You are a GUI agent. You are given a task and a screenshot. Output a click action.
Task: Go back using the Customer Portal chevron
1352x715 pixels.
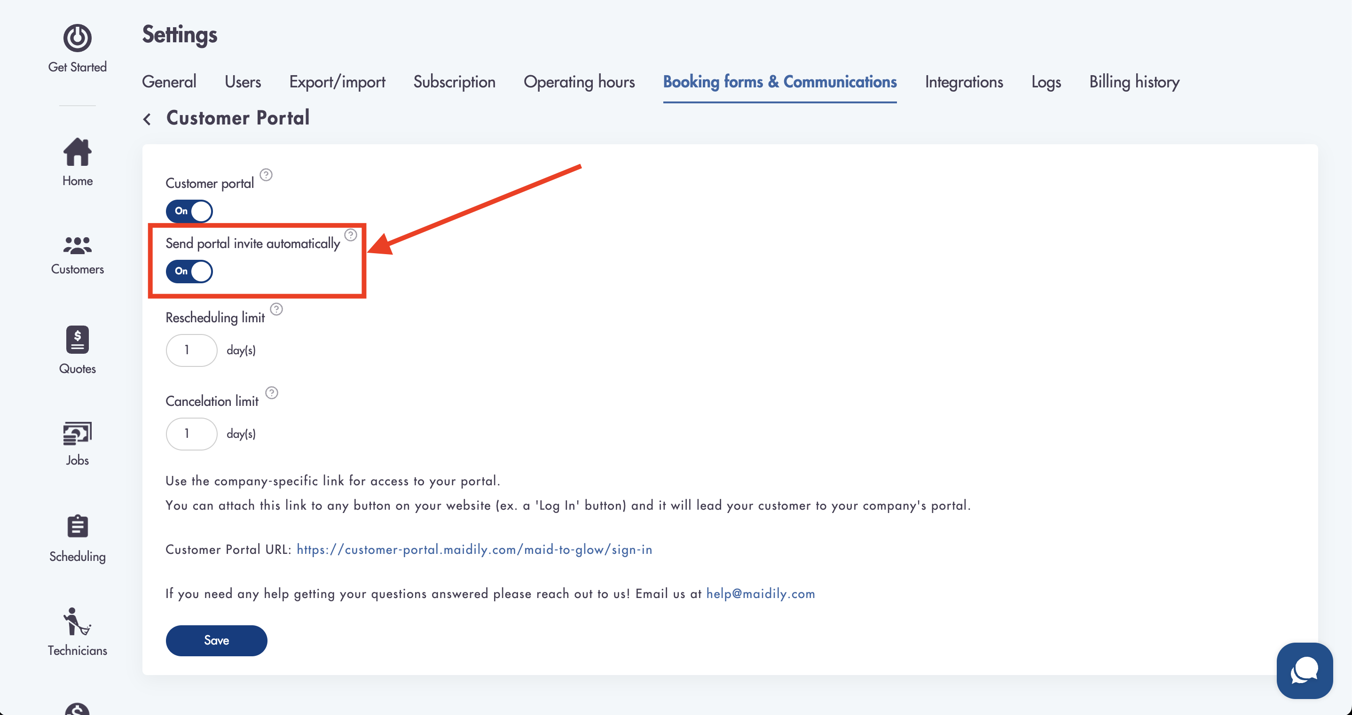coord(148,119)
